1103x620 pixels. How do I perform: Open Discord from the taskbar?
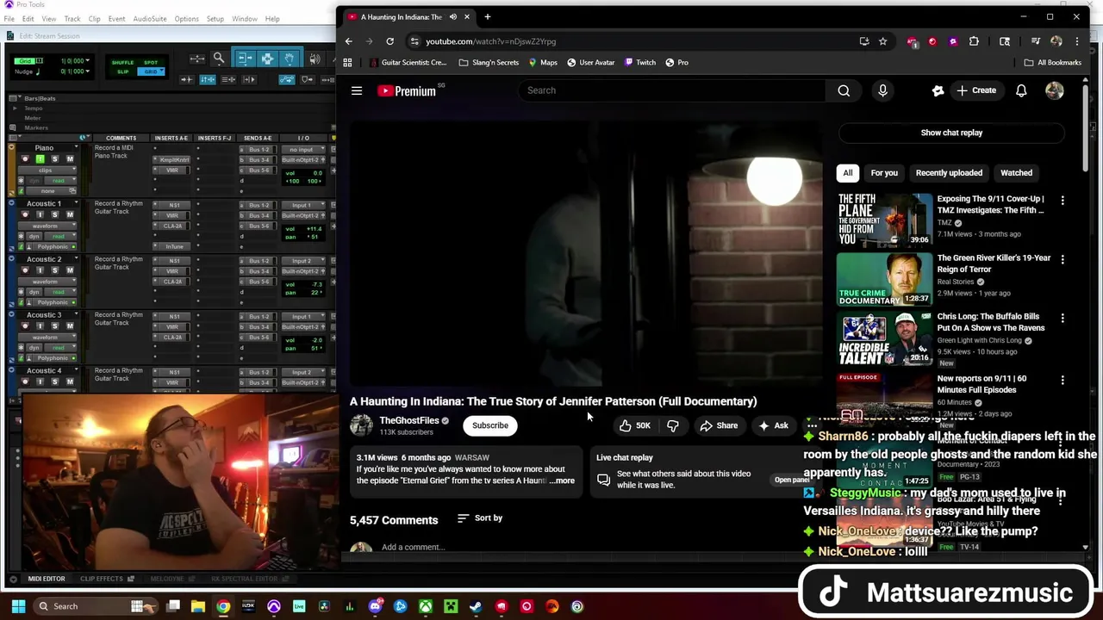[375, 606]
